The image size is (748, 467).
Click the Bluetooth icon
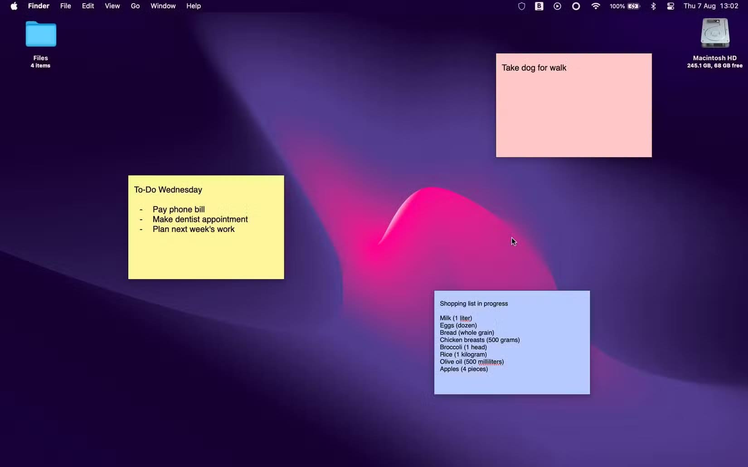pyautogui.click(x=653, y=6)
